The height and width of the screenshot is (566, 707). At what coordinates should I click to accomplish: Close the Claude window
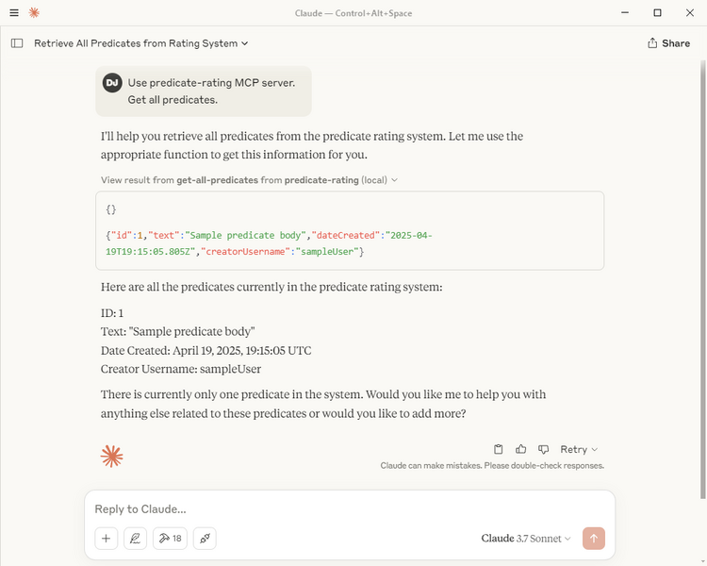pos(690,12)
